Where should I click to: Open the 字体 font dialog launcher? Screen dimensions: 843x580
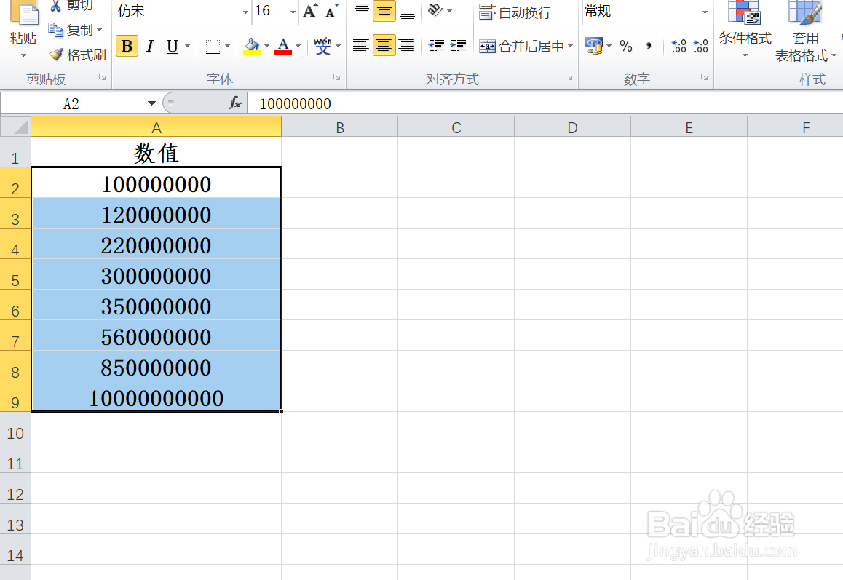pos(336,77)
